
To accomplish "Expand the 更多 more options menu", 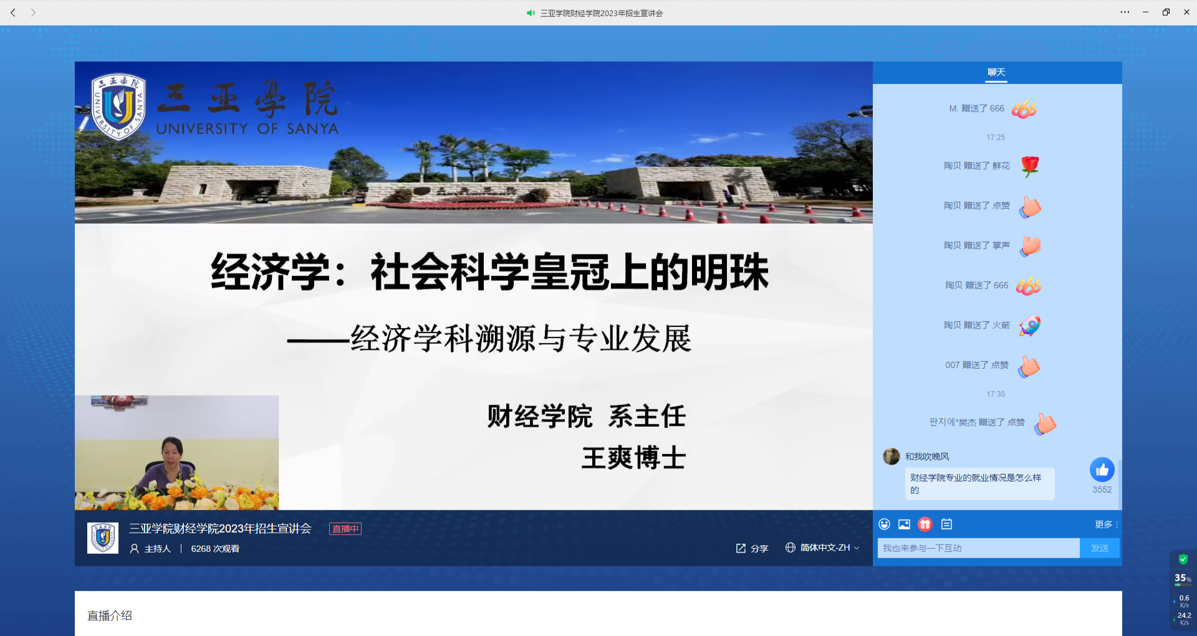I will 1106,524.
